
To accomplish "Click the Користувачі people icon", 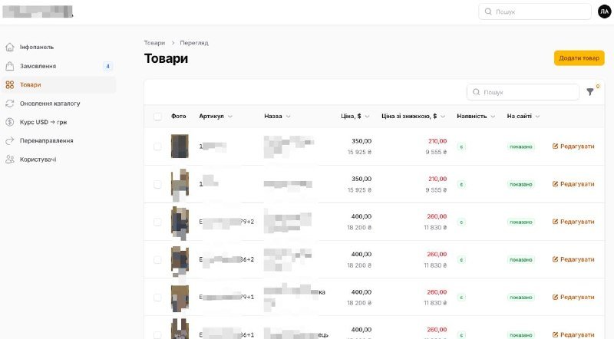I will click(x=10, y=160).
